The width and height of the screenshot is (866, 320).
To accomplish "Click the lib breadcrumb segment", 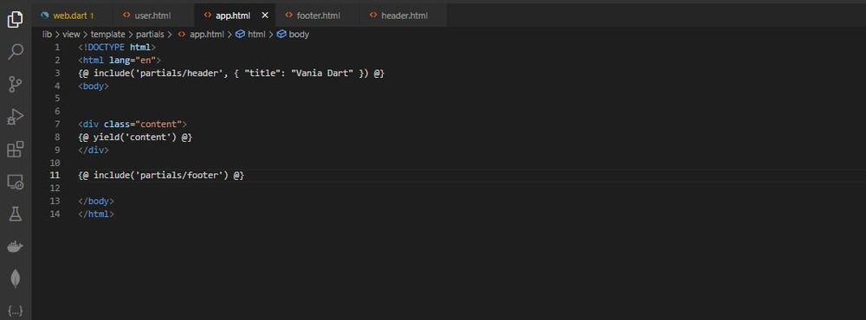I will click(x=47, y=35).
